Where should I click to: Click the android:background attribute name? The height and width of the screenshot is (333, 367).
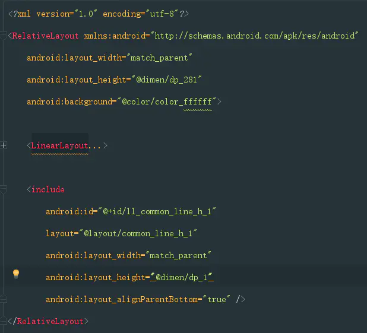pyautogui.click(x=69, y=102)
